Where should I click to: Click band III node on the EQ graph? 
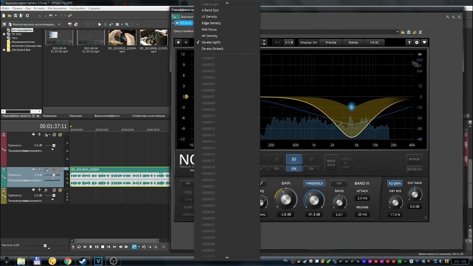(351, 106)
